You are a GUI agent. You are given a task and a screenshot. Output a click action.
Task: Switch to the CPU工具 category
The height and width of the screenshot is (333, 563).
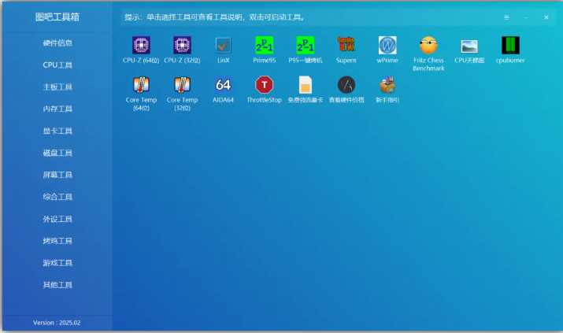(57, 65)
